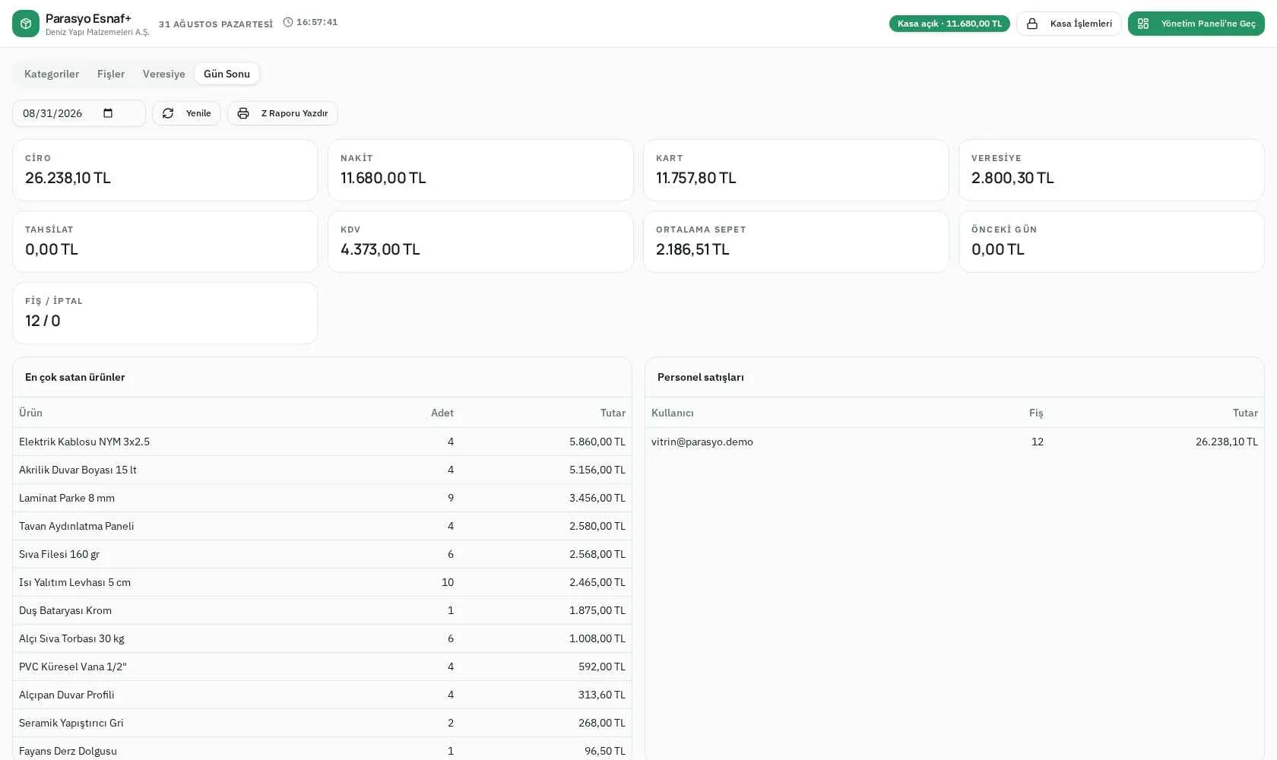Image resolution: width=1277 pixels, height=760 pixels.
Task: Click the lock icon in Kasa İşlemleri
Action: pos(1032,24)
